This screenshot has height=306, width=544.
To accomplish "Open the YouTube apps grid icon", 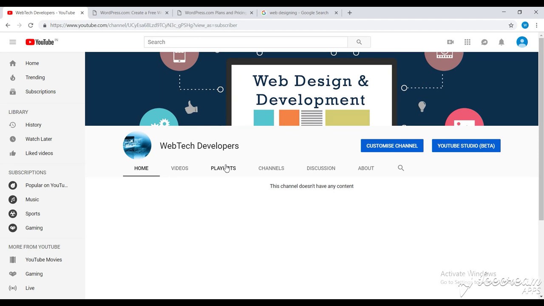I will 467,42.
